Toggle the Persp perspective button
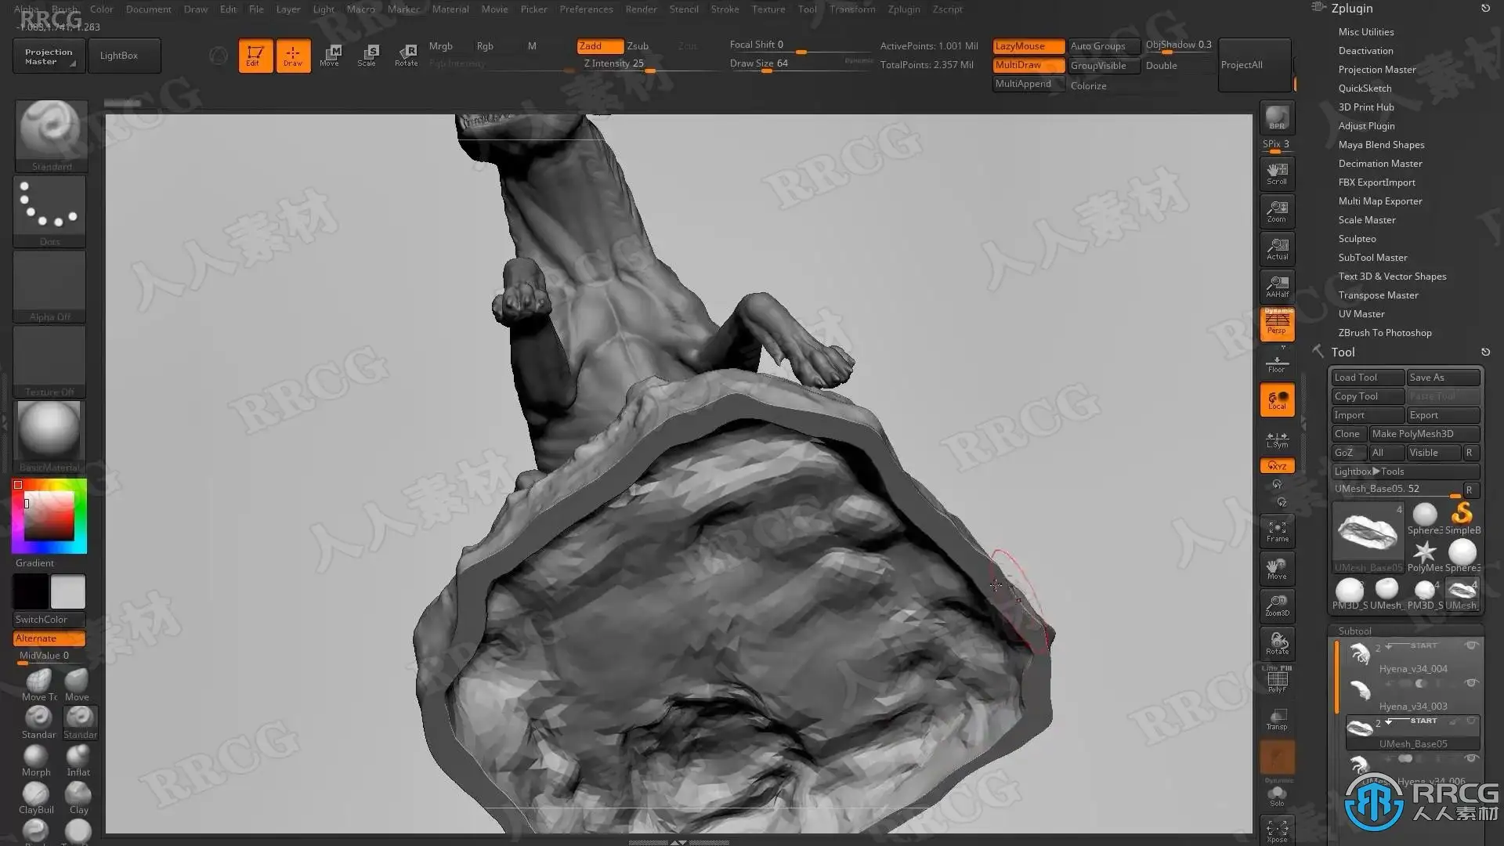 [x=1277, y=324]
